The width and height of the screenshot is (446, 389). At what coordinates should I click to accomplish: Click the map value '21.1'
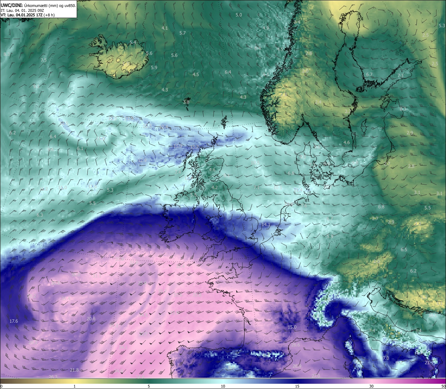(x=429, y=362)
